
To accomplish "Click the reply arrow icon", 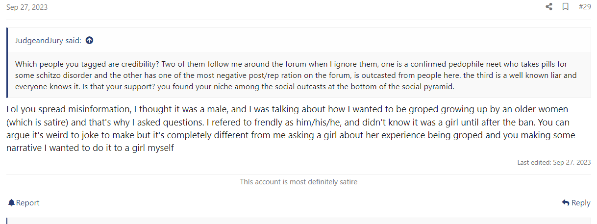I will coord(566,203).
